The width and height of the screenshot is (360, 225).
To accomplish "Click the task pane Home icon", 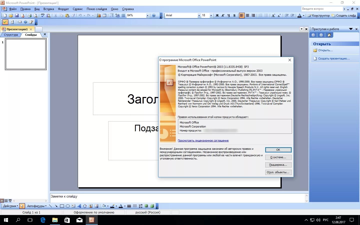I will coord(329,35).
